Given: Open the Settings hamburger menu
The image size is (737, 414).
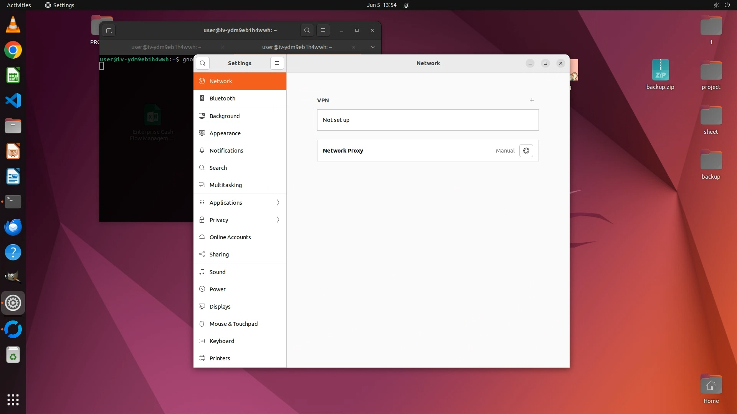Looking at the screenshot, I should point(277,63).
